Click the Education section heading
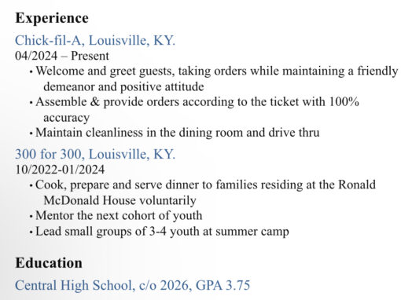This screenshot has width=401, height=300. pos(49,263)
